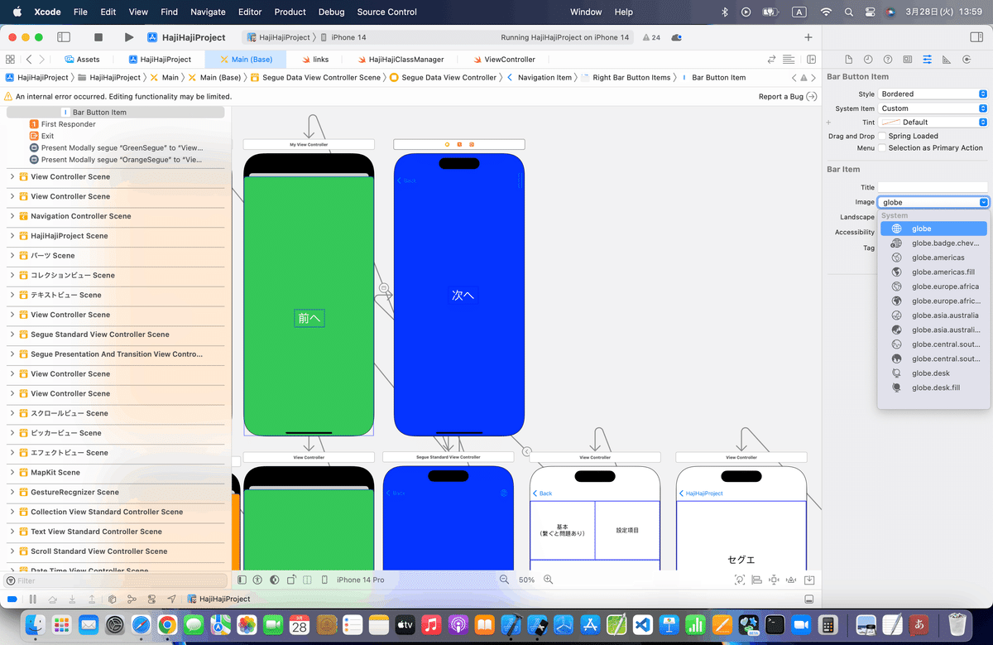Viewport: 993px width, 645px height.
Task: Toggle the navigator sidebar visibility
Action: (x=63, y=37)
